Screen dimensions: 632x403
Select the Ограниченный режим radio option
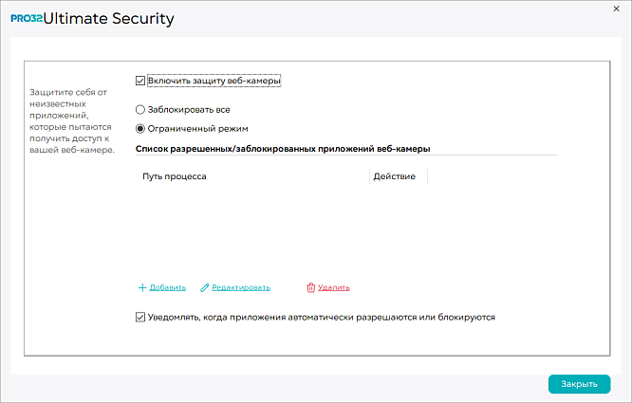tap(140, 129)
